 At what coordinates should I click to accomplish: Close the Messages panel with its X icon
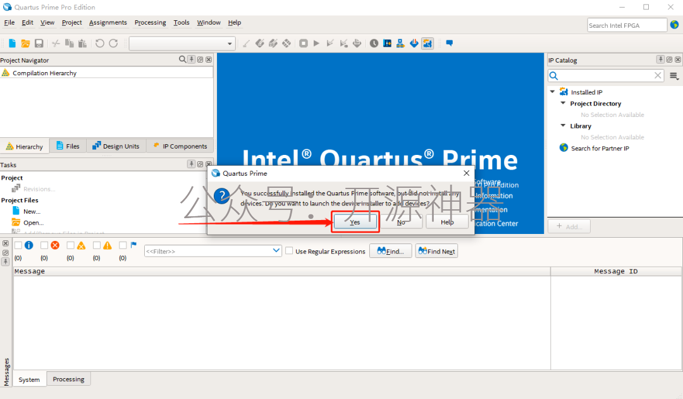(x=5, y=243)
